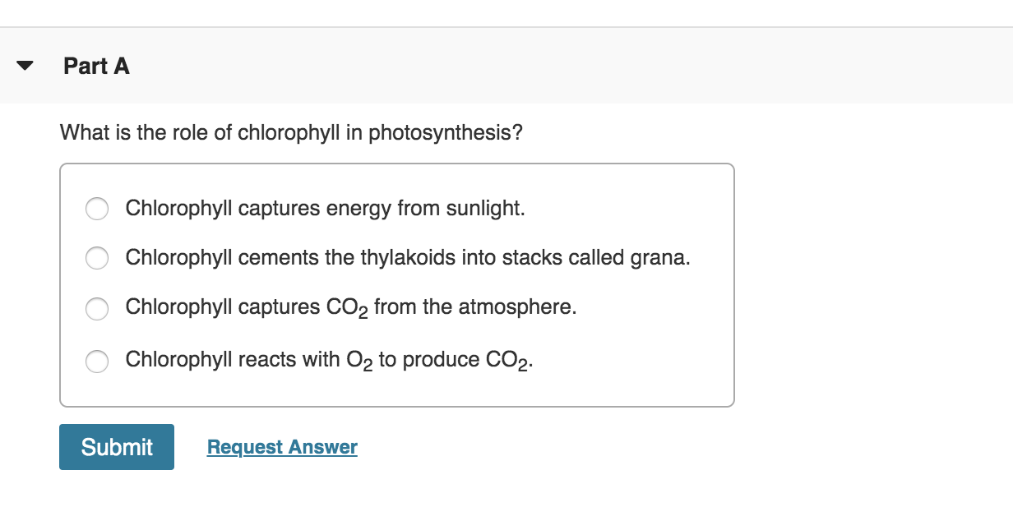The height and width of the screenshot is (530, 1013).
Task: Select the last answer option's radio button
Action: click(97, 361)
